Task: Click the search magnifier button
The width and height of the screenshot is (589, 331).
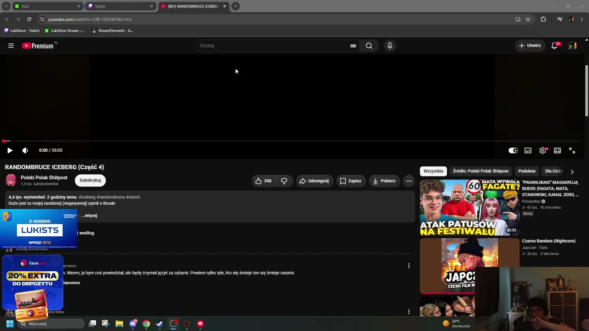Action: pyautogui.click(x=369, y=46)
